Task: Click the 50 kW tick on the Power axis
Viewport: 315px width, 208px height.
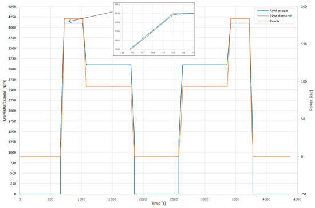Action: click(x=304, y=119)
